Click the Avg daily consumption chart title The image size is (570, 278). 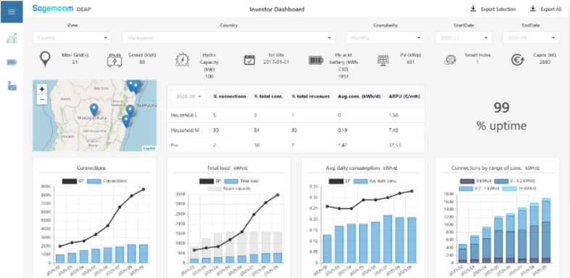tap(363, 168)
